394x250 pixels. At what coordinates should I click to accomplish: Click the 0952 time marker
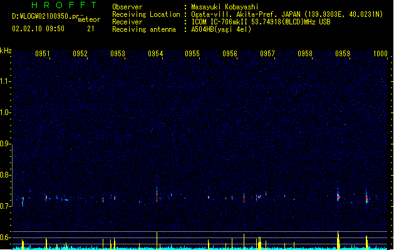(80, 54)
